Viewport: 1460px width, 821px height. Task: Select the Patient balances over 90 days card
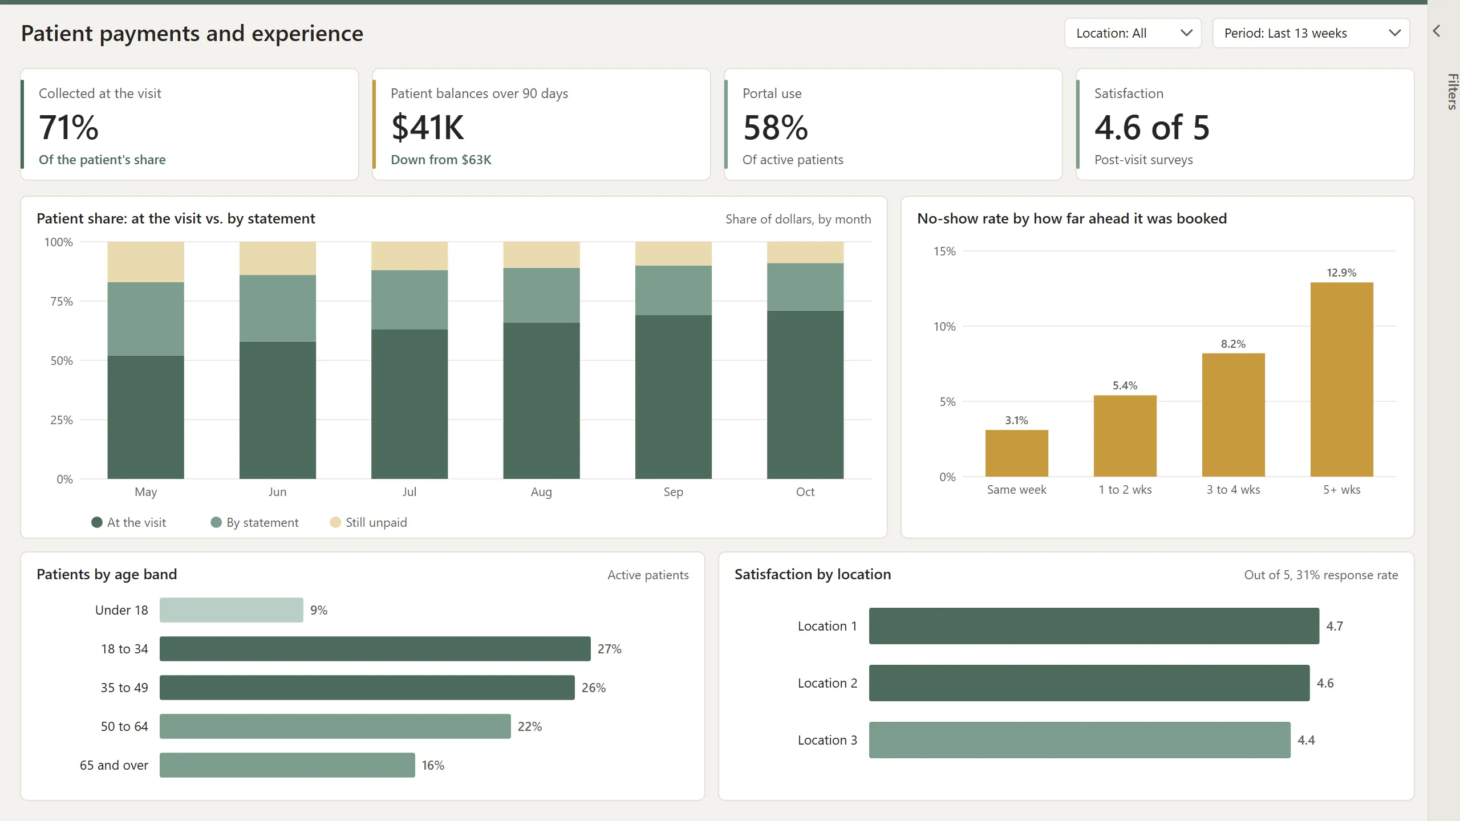pos(541,124)
